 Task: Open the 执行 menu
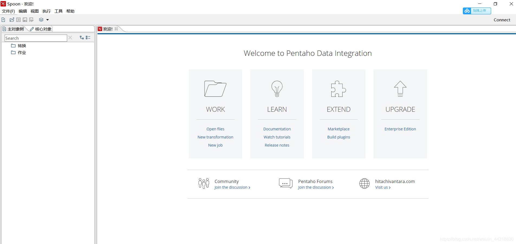47,11
